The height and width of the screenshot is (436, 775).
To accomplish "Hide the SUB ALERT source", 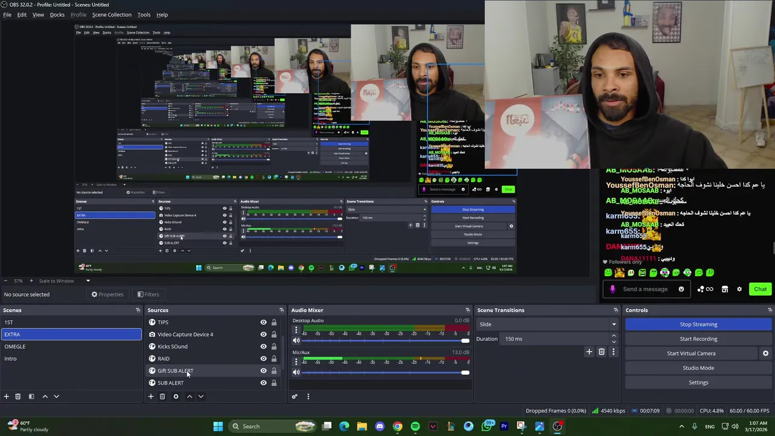I will [263, 383].
